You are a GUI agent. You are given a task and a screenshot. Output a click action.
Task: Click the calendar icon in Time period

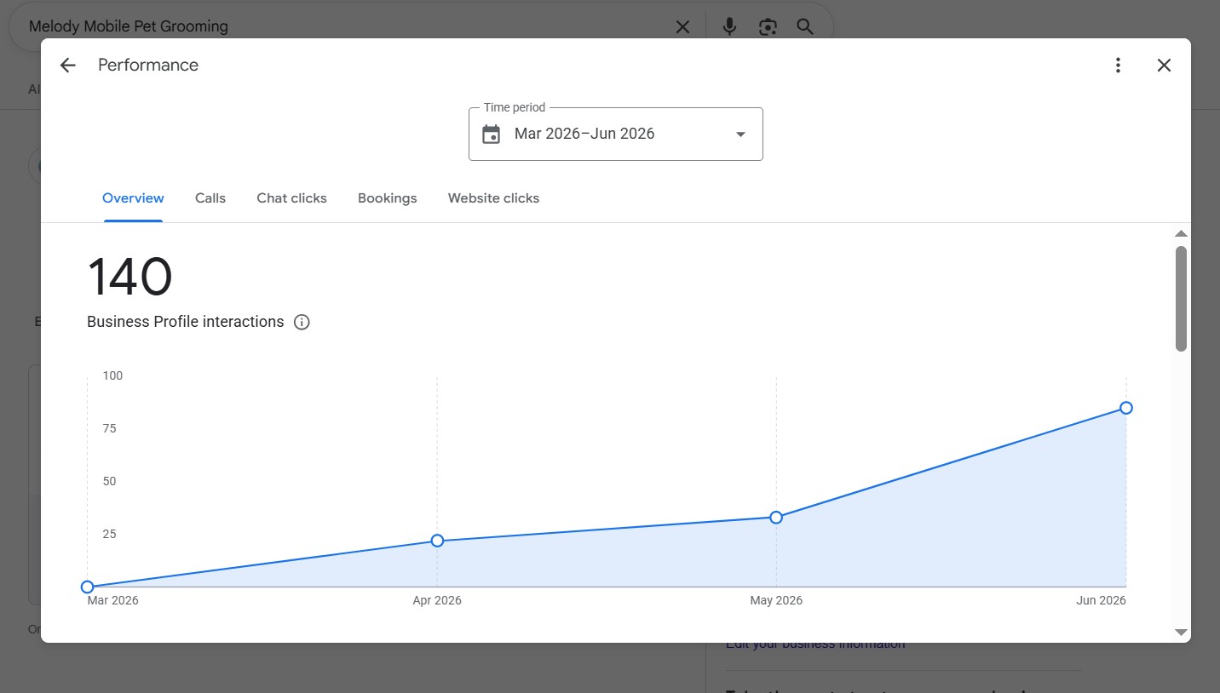(x=492, y=135)
